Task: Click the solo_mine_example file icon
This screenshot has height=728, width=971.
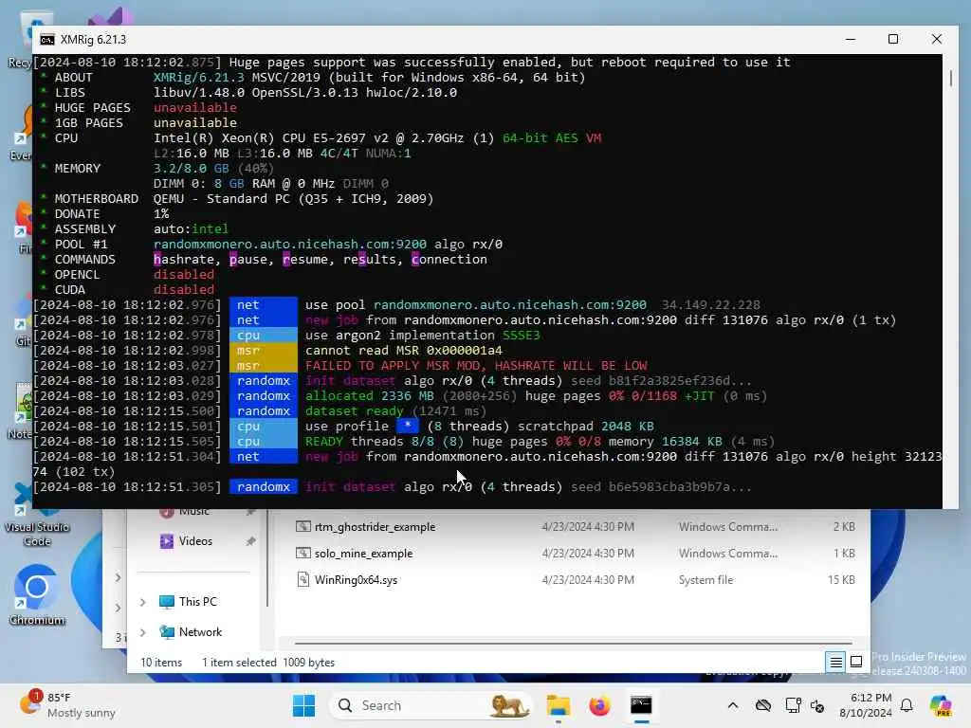Action: [x=302, y=554]
